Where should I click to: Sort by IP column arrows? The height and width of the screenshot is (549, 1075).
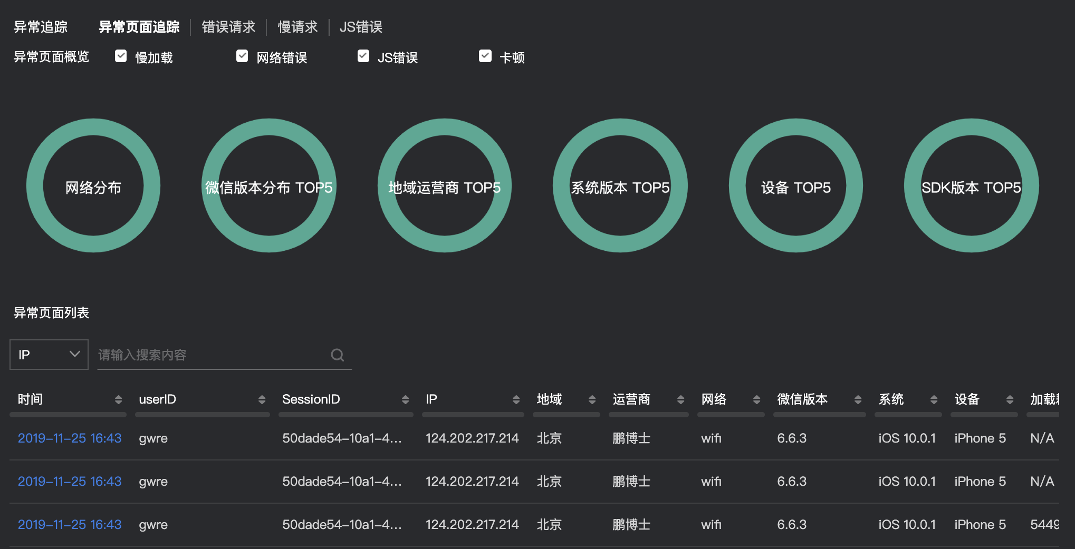click(x=516, y=400)
